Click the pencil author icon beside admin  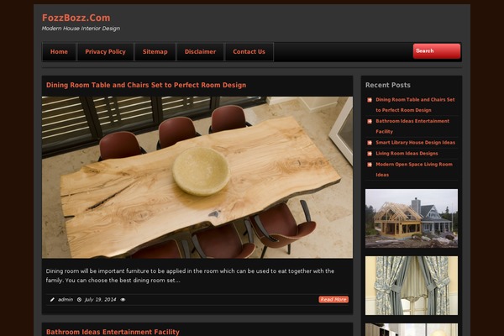coord(52,300)
